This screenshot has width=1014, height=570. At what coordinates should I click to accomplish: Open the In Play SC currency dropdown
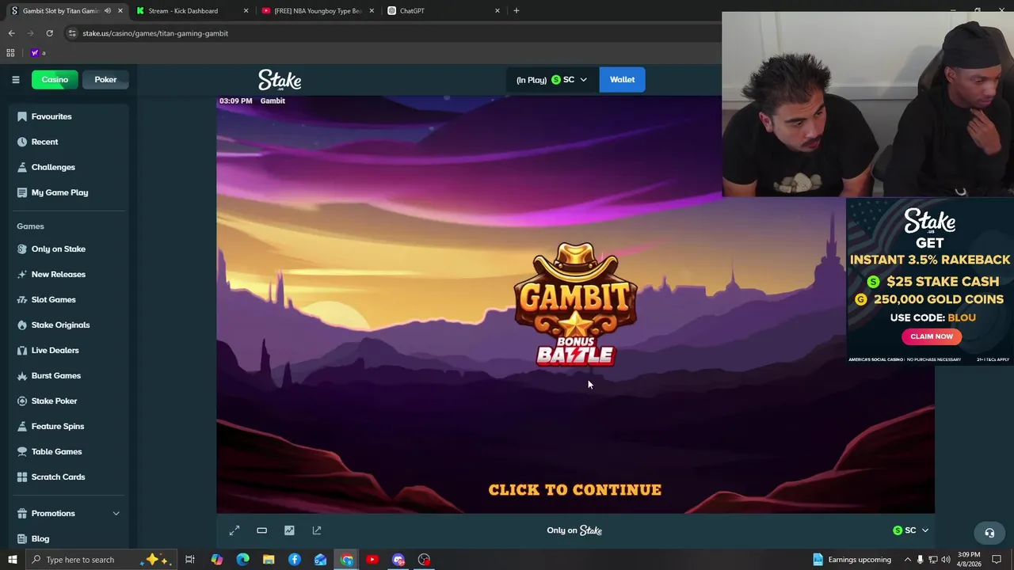coord(551,79)
